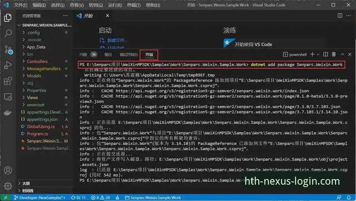Image resolution: width=356 pixels, height=201 pixels.
Task: Switch to the 输出 output tab
Action: click(x=108, y=54)
